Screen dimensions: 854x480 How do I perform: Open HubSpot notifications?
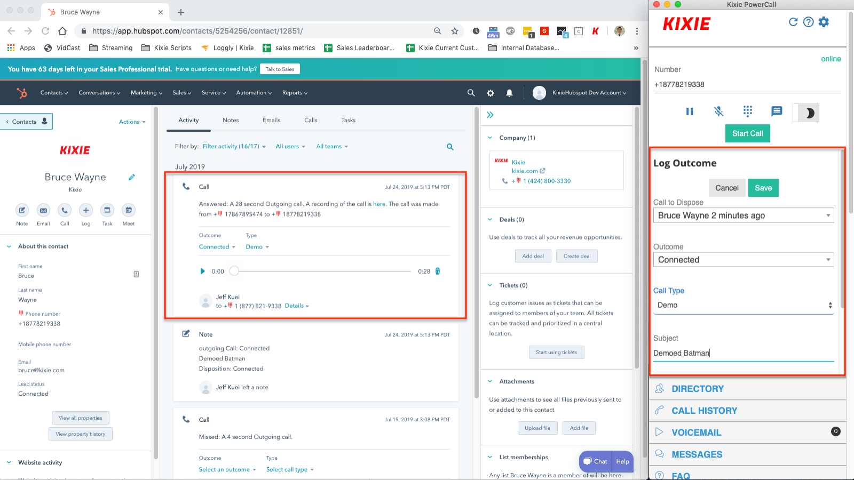pos(509,92)
